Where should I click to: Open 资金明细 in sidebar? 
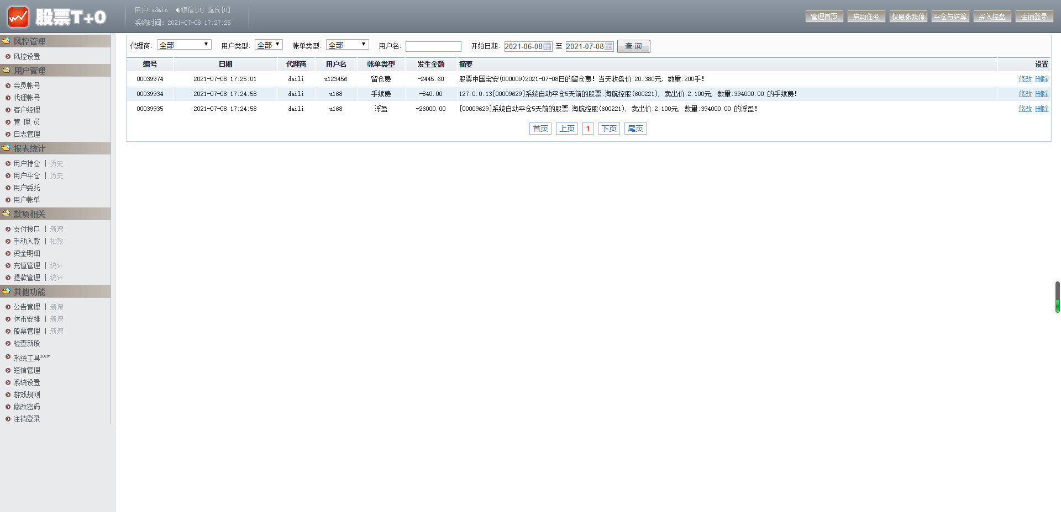click(27, 253)
